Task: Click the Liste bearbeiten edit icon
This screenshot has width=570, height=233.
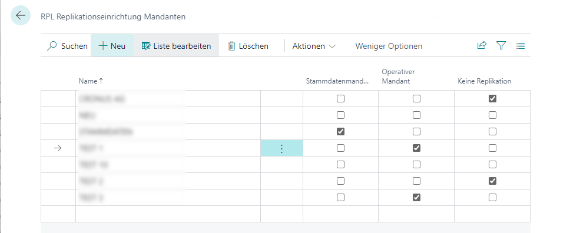Action: tap(146, 46)
